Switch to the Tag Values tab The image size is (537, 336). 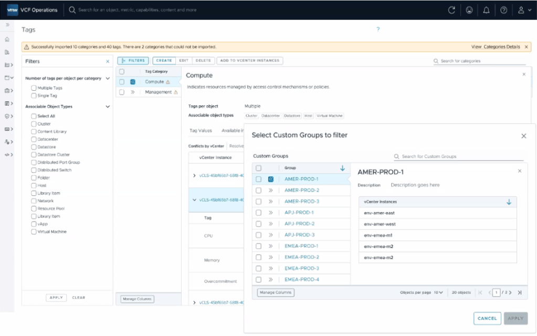tap(201, 130)
